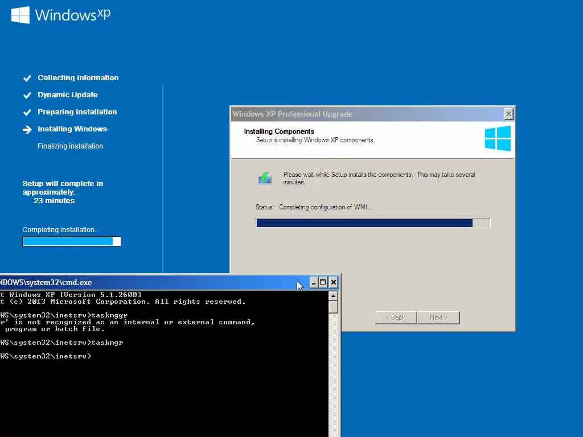The width and height of the screenshot is (583, 437).
Task: Click the 'taskmggr' command line in cmd
Action: click(64, 315)
